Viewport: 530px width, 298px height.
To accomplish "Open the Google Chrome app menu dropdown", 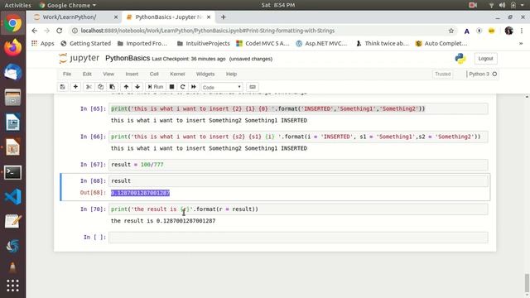I will 68,5.
